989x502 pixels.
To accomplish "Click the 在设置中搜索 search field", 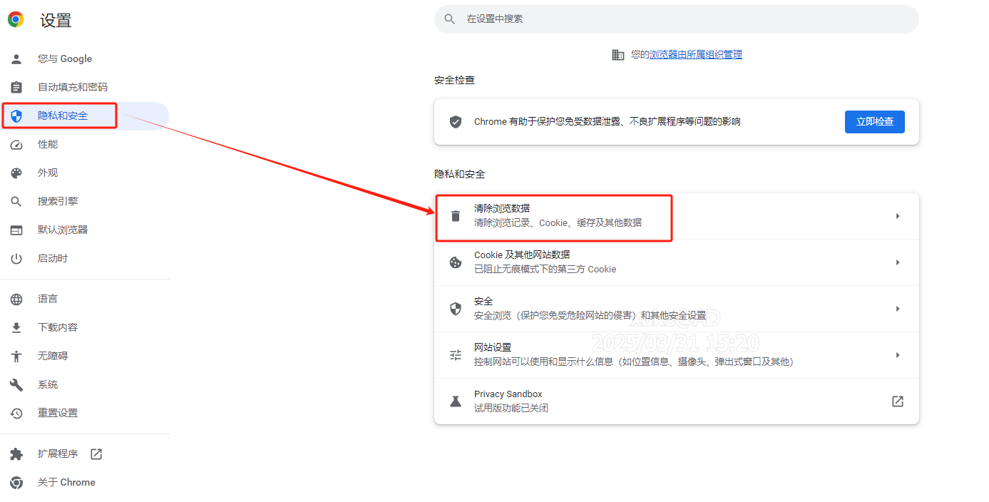I will [x=677, y=19].
